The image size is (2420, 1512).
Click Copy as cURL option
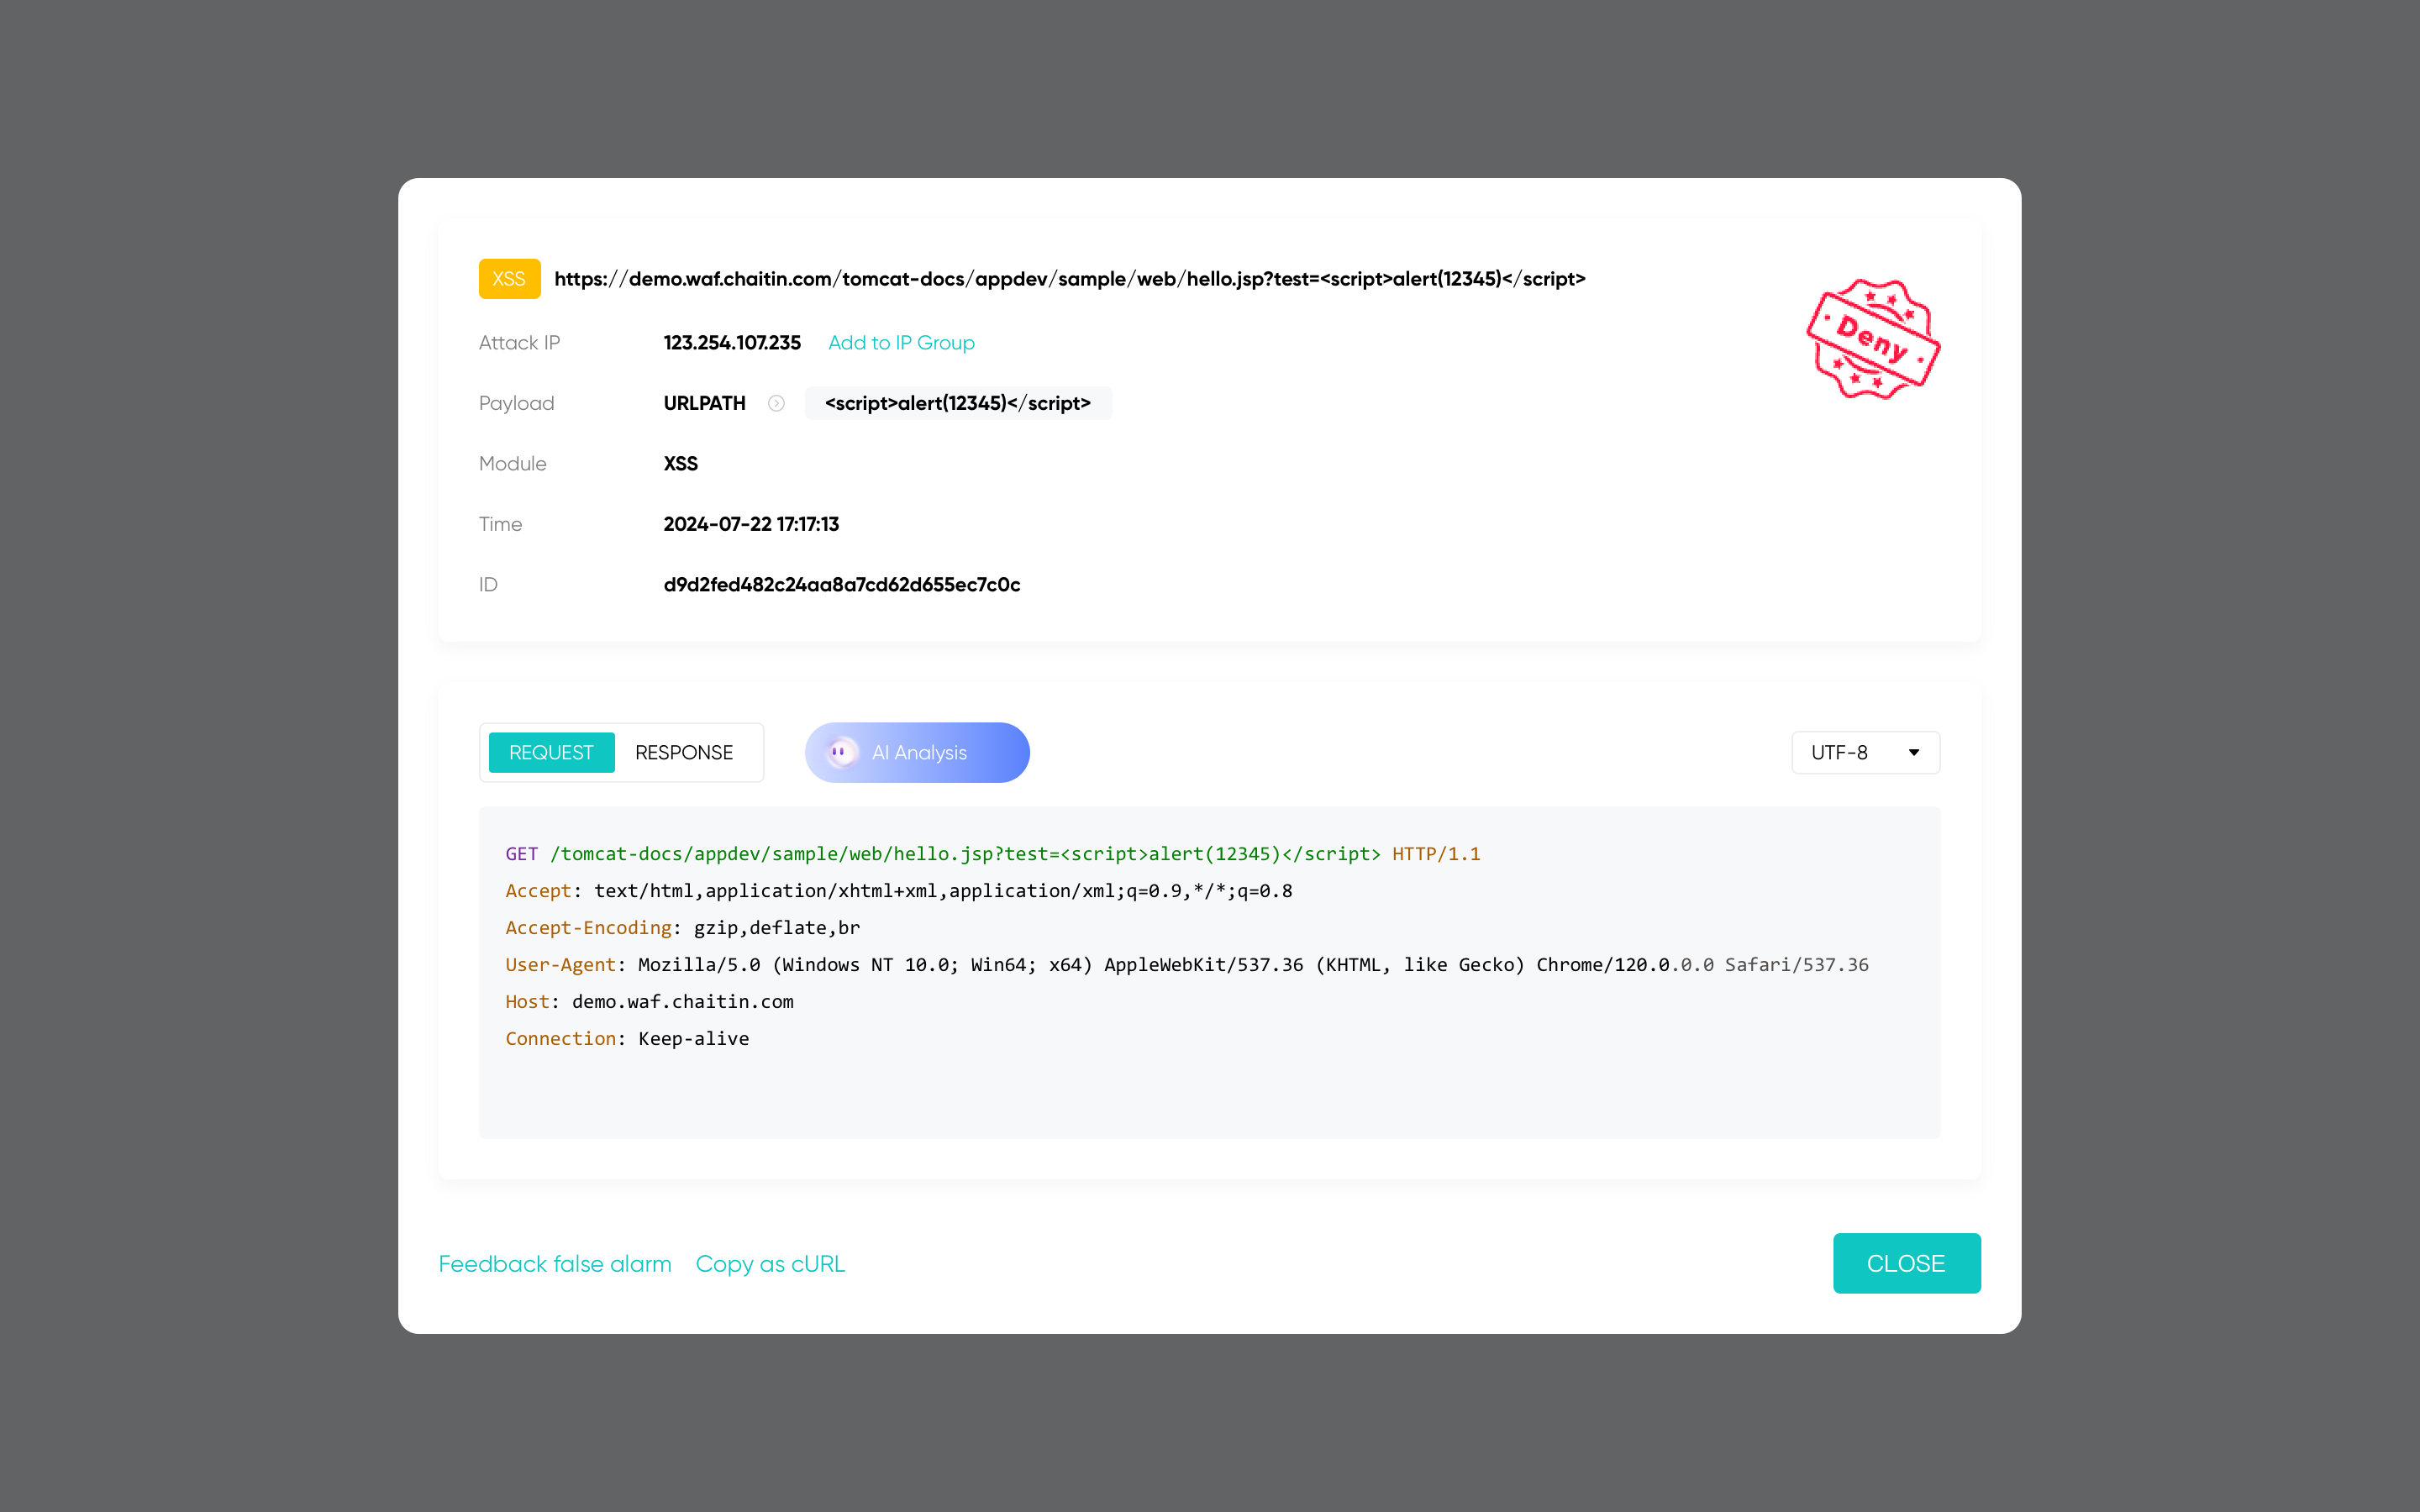[x=770, y=1263]
